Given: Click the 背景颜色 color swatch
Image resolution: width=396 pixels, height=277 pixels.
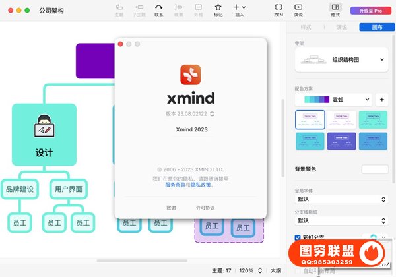Looking at the screenshot, I should pyautogui.click(x=374, y=169).
